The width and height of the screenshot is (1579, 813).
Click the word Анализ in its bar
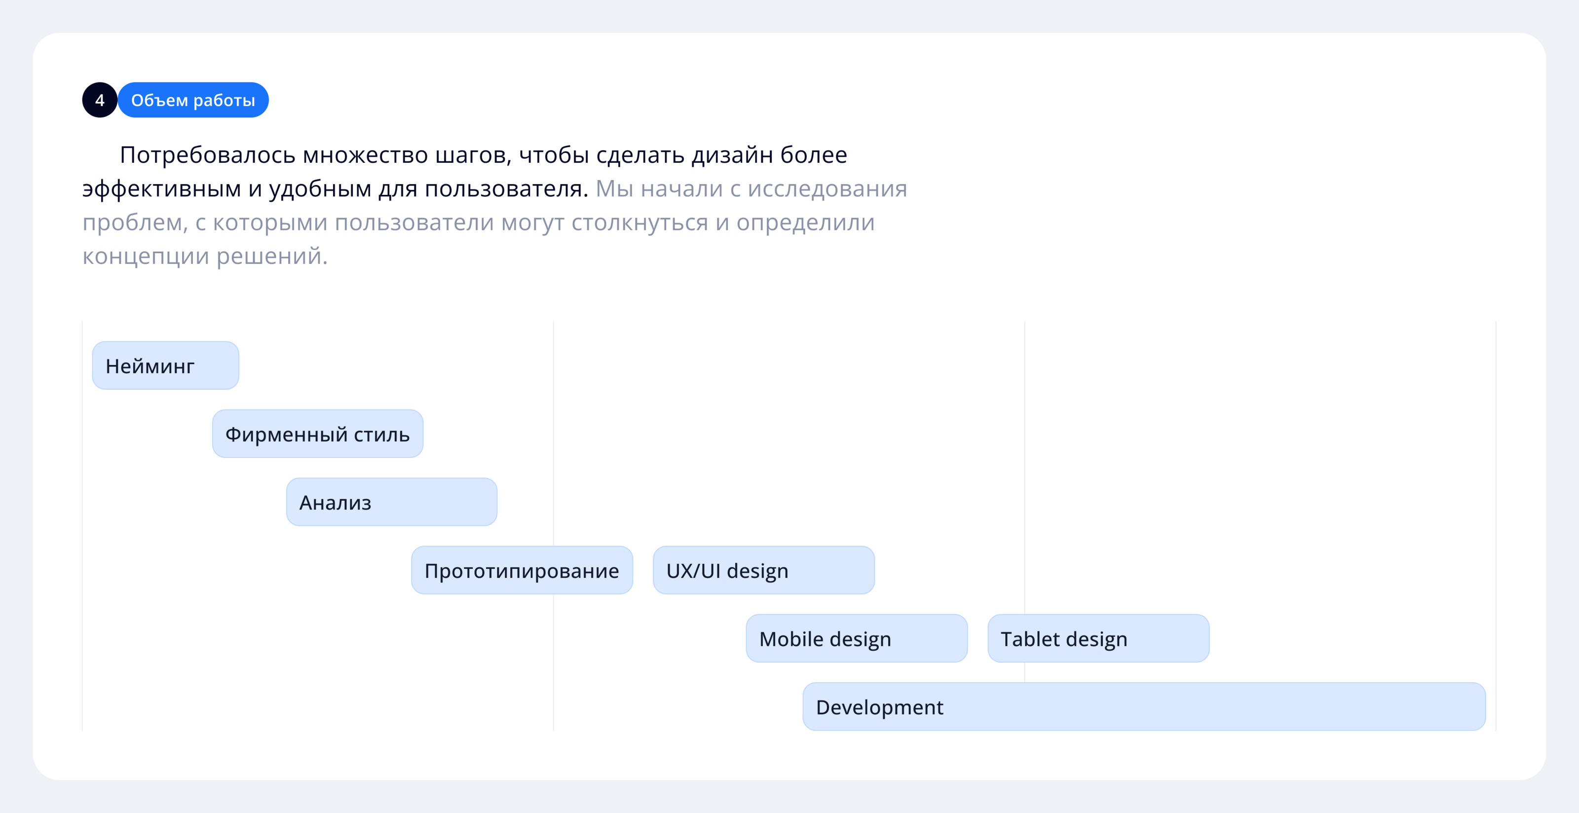pyautogui.click(x=335, y=503)
